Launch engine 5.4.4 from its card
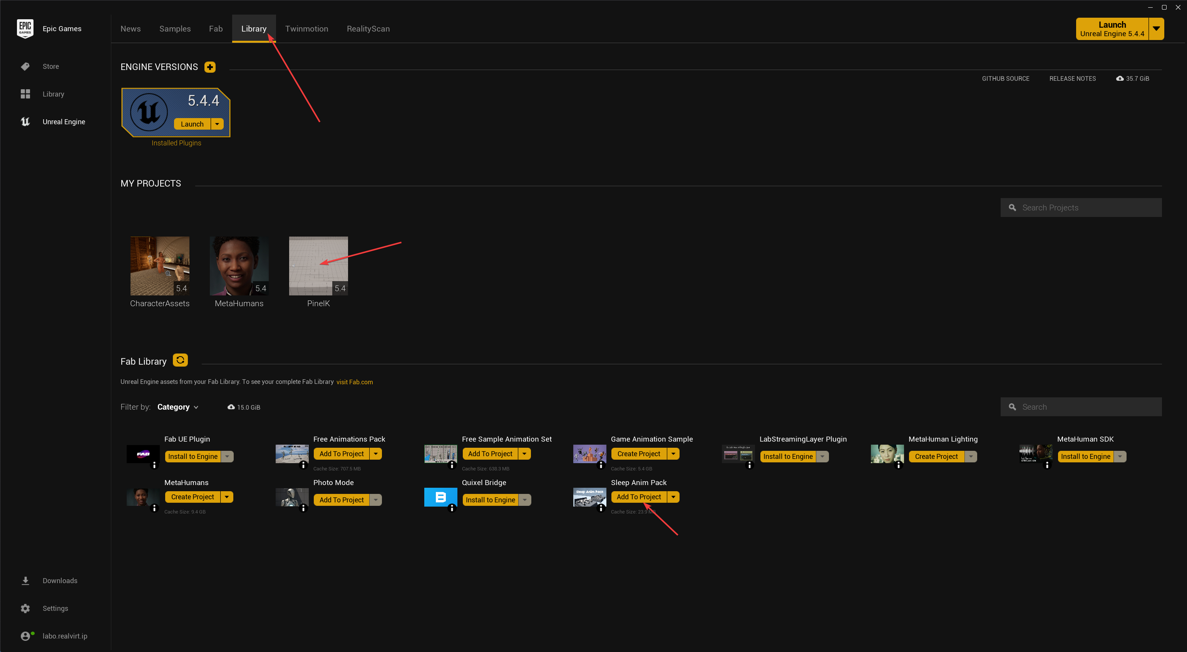1187x652 pixels. coord(192,124)
